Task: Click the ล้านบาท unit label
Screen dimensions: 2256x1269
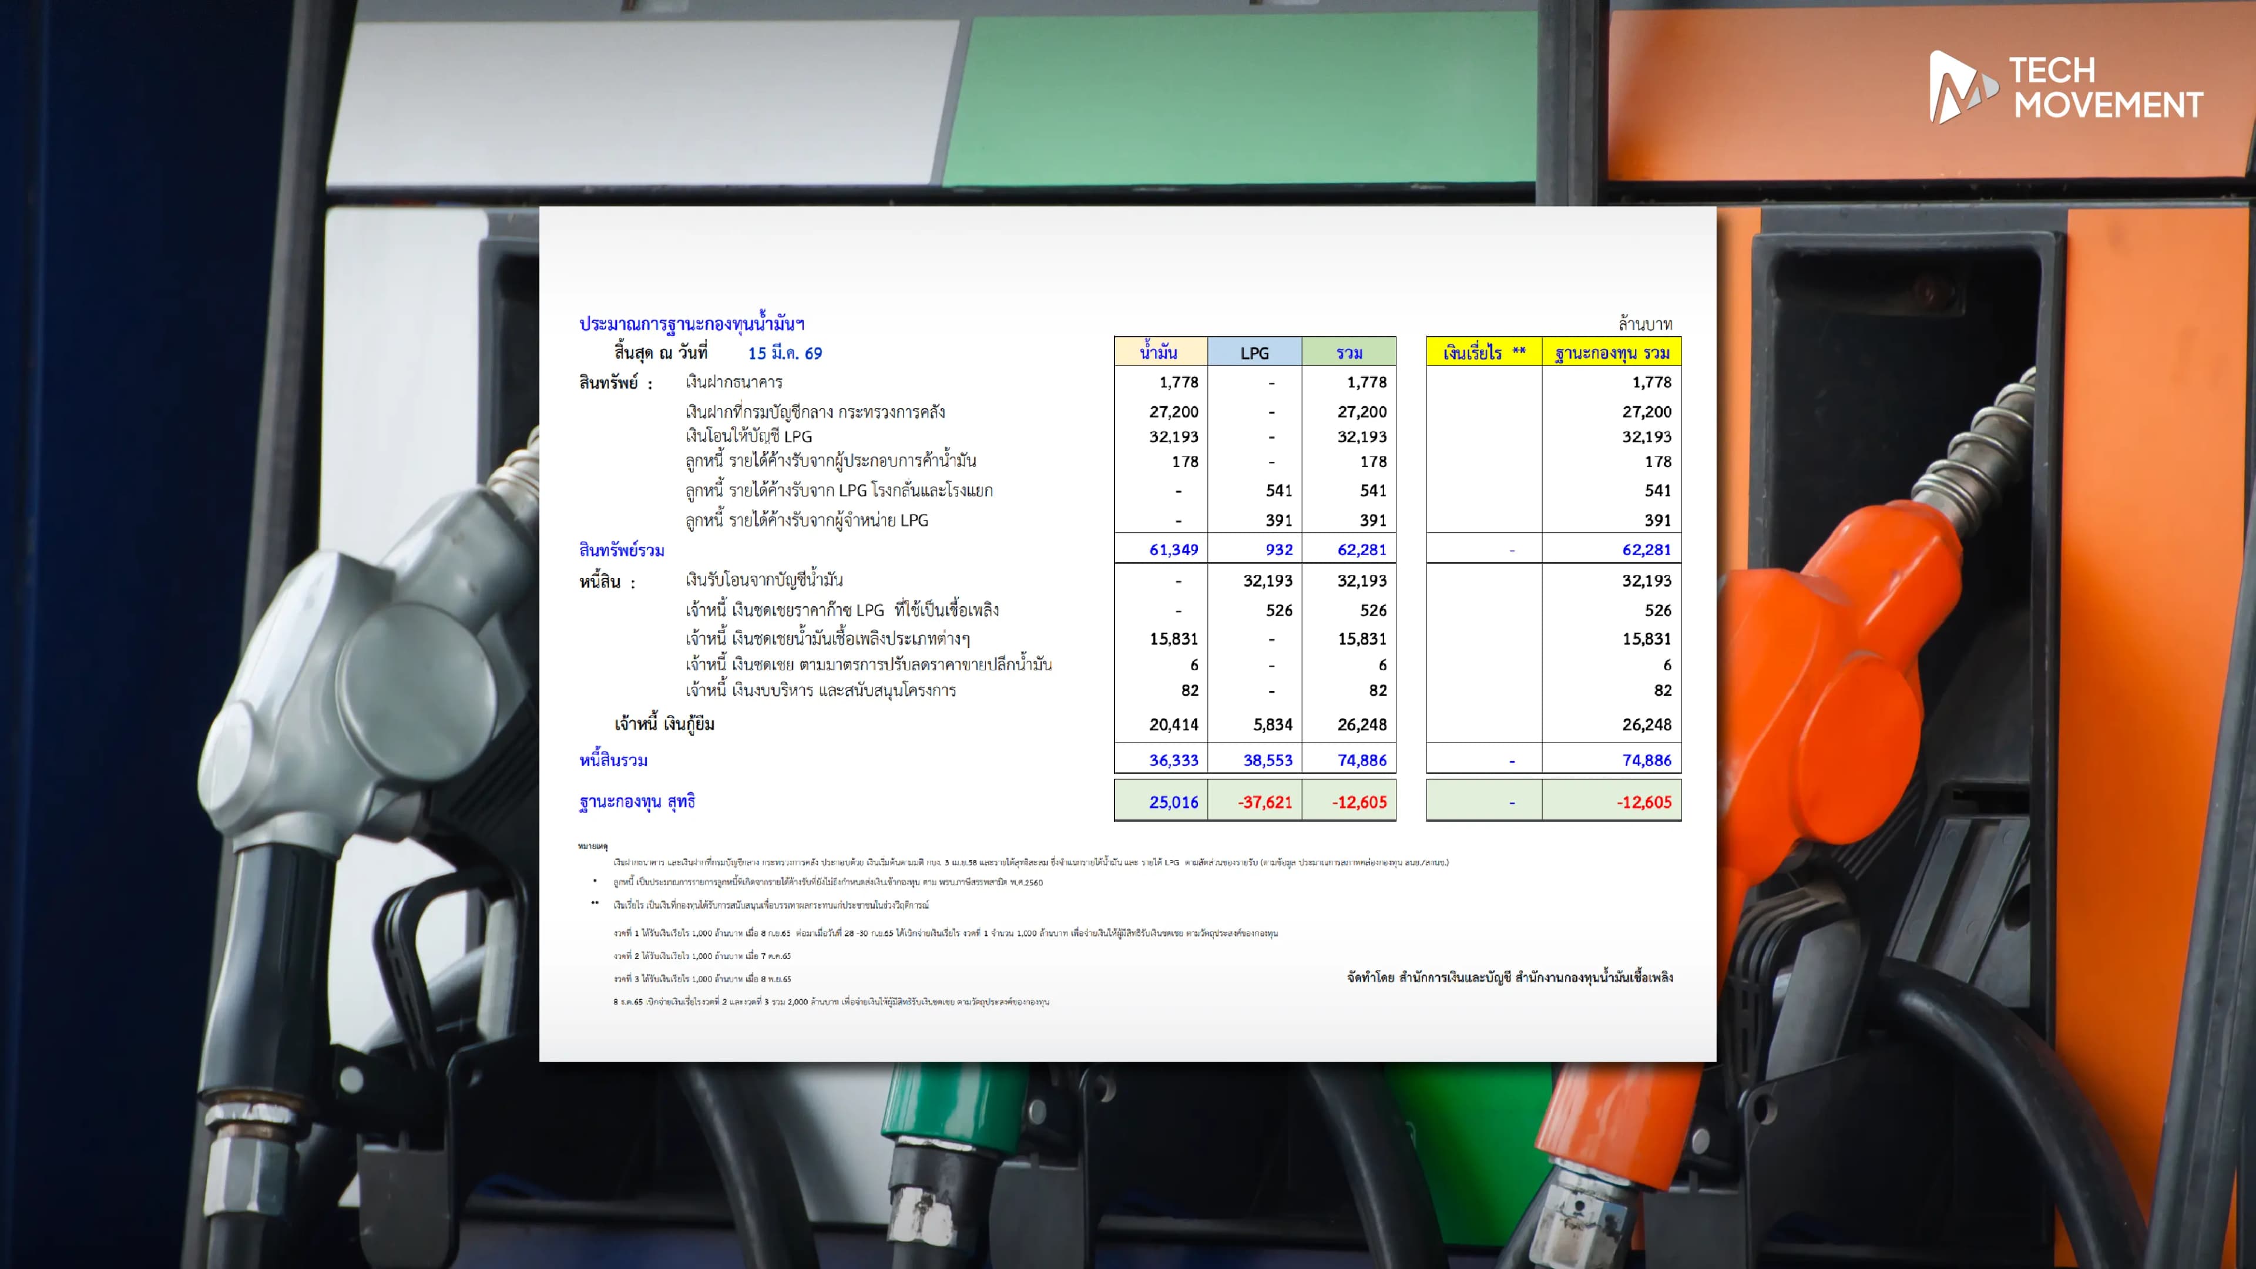Action: pos(1645,324)
